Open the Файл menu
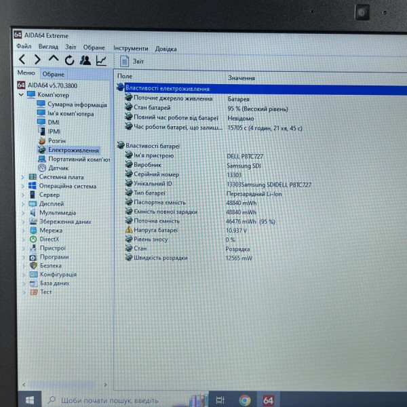The image size is (407, 407). (24, 46)
